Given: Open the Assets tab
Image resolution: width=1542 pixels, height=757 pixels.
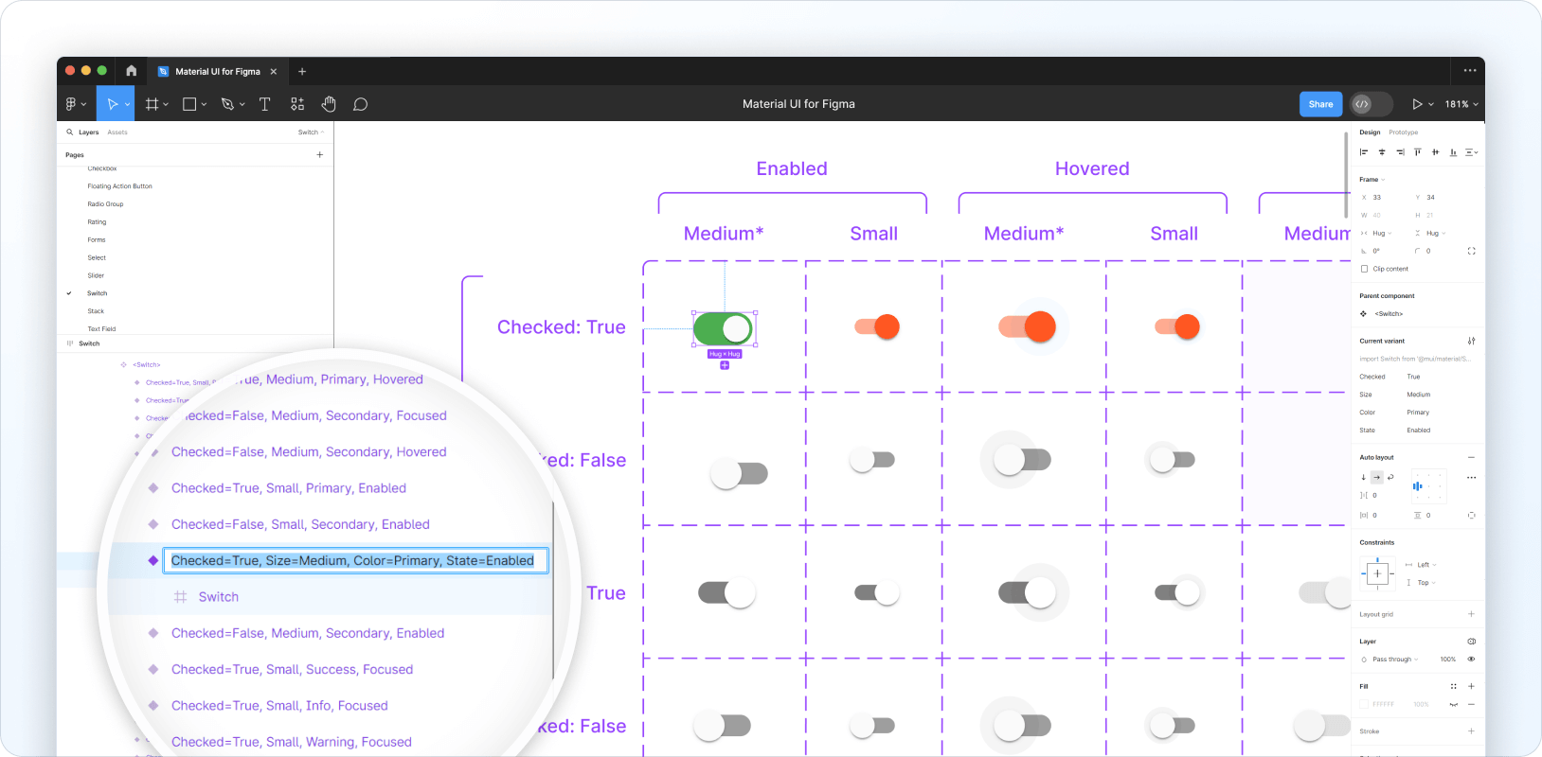Looking at the screenshot, I should (117, 132).
